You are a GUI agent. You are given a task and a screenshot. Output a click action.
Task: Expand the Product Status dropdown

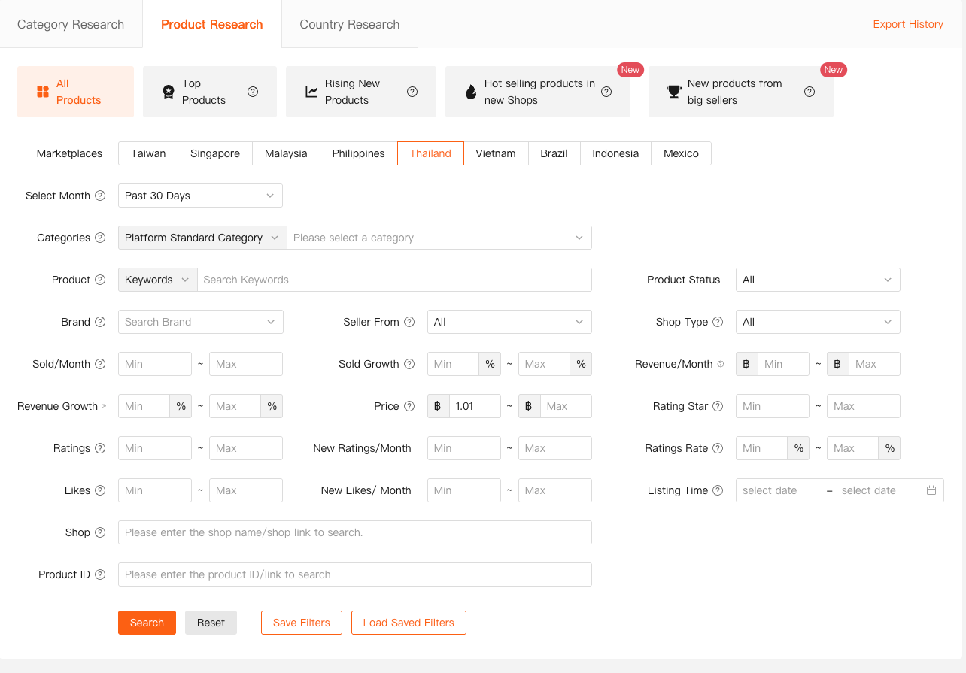click(x=817, y=280)
